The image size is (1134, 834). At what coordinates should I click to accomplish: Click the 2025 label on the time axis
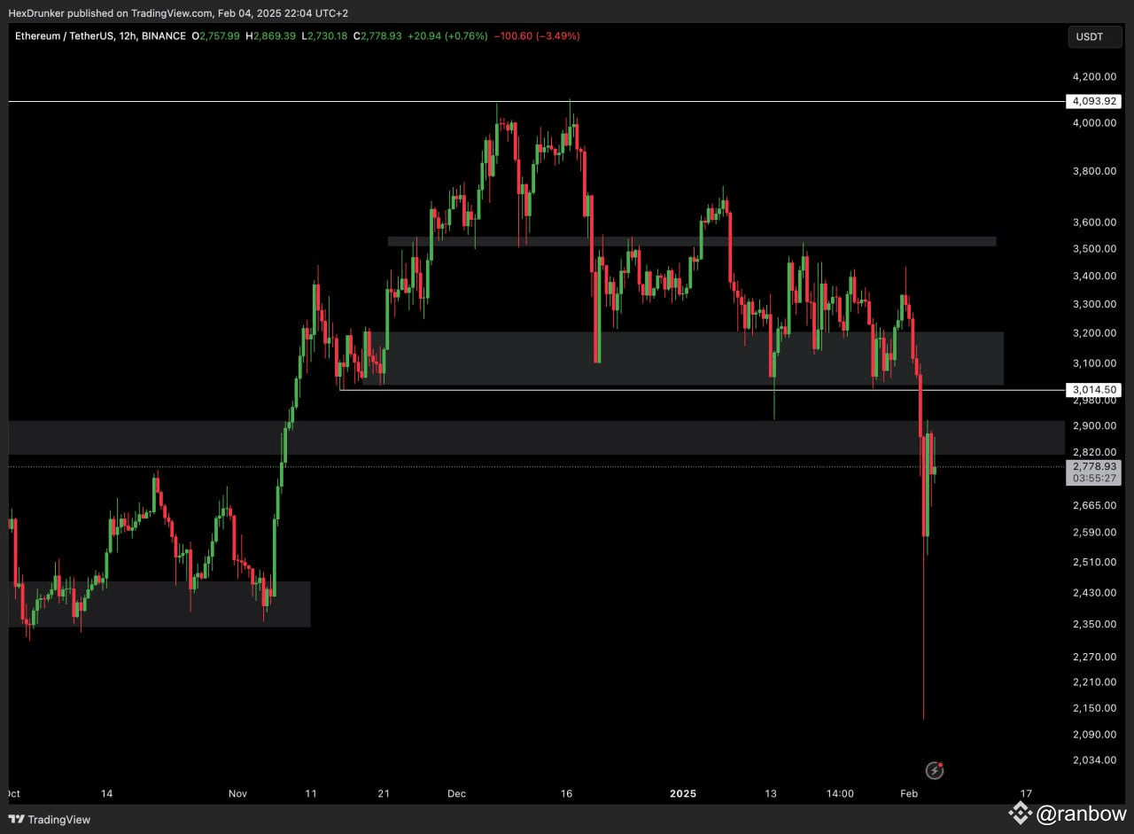[683, 794]
